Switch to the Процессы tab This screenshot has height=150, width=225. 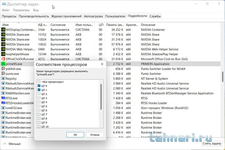click(x=9, y=16)
